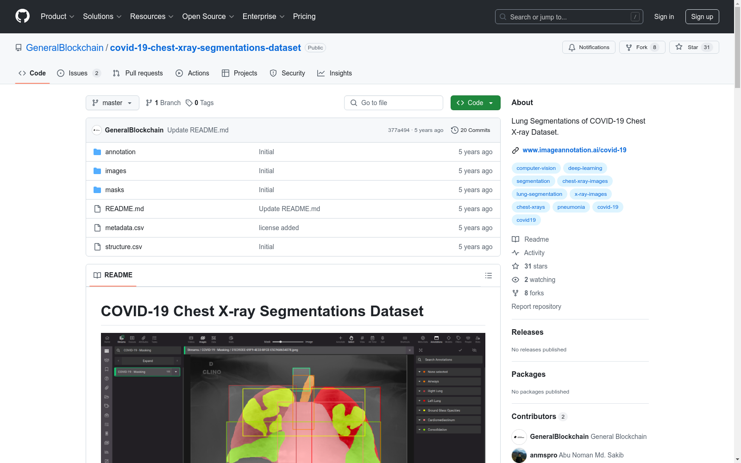
Task: Click the repository icon before GeneralBlockchain
Action: pyautogui.click(x=19, y=48)
